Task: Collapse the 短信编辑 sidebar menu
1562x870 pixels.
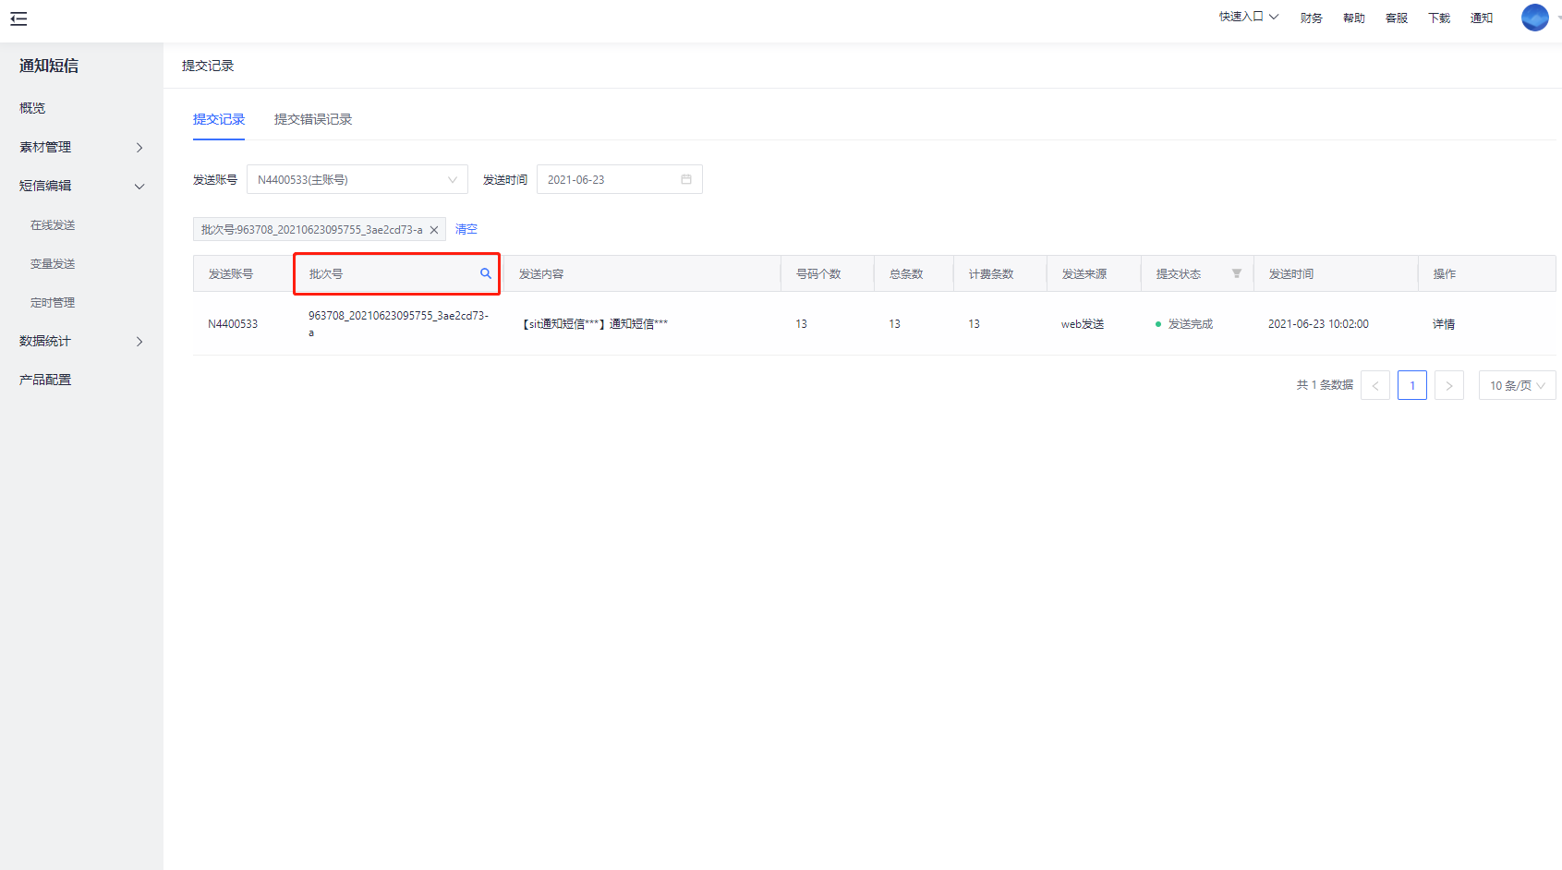Action: [x=81, y=186]
